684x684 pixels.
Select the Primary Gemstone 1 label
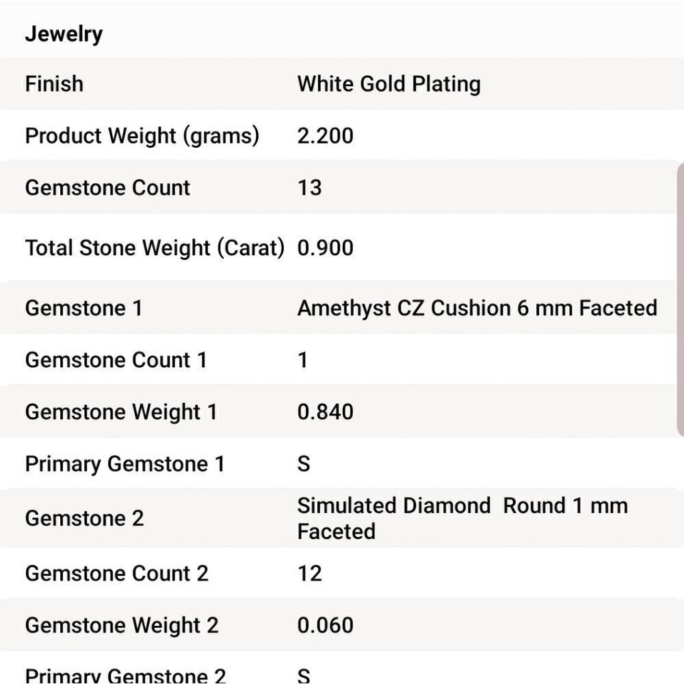[124, 464]
